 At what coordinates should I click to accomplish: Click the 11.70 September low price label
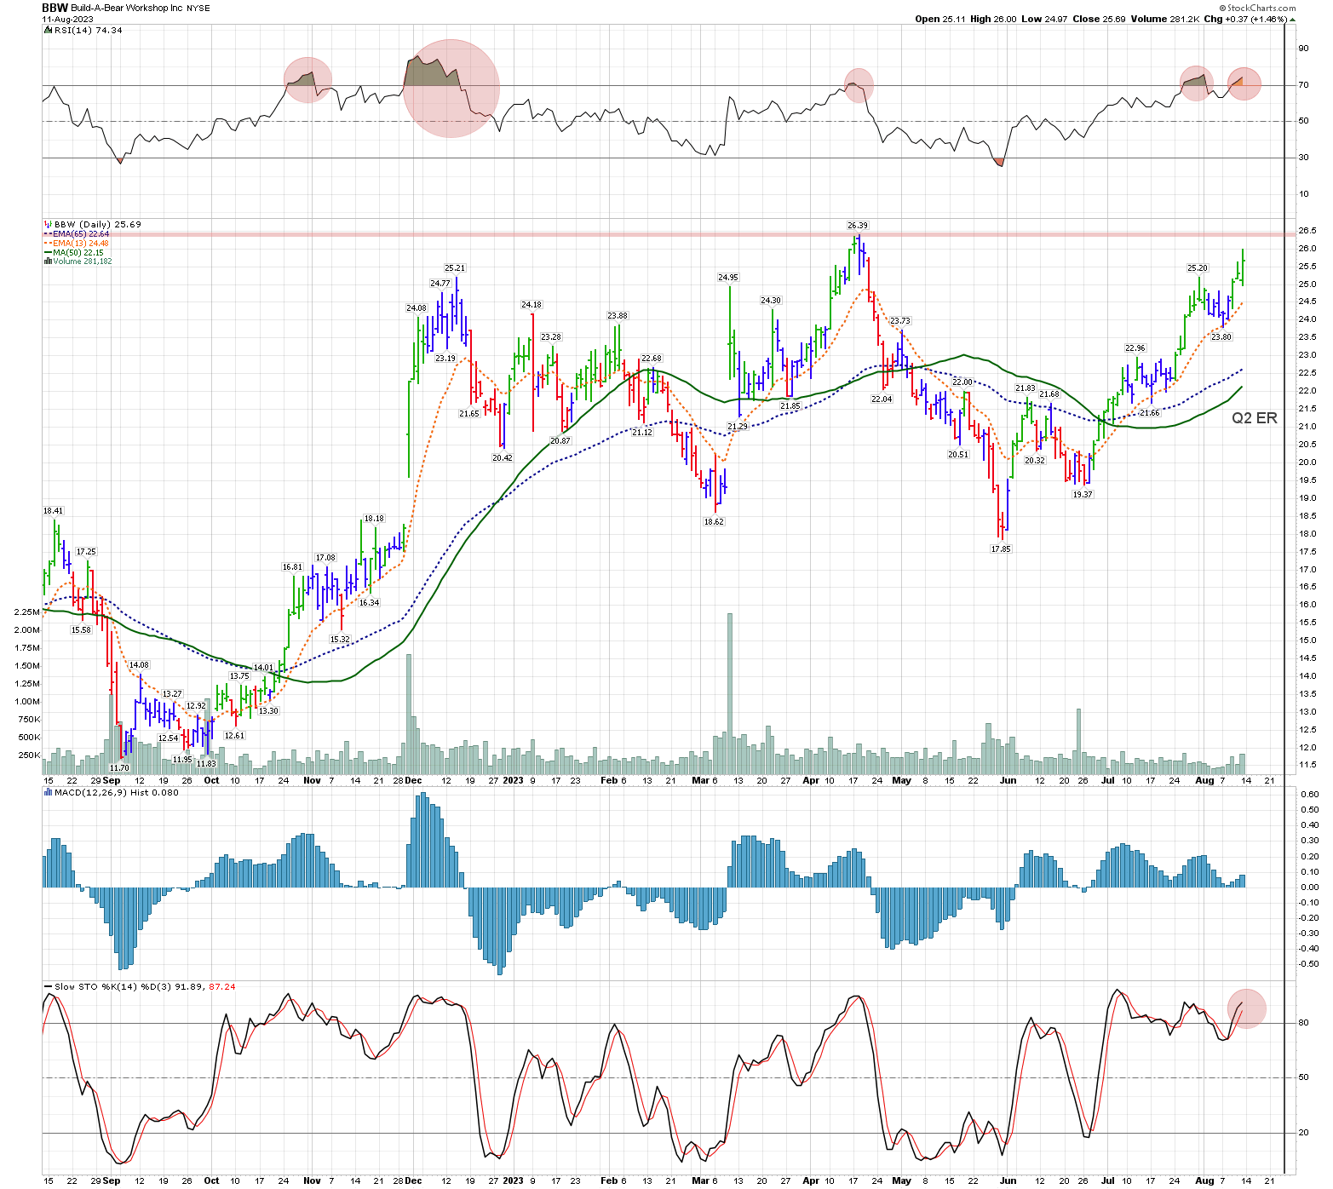tap(119, 767)
